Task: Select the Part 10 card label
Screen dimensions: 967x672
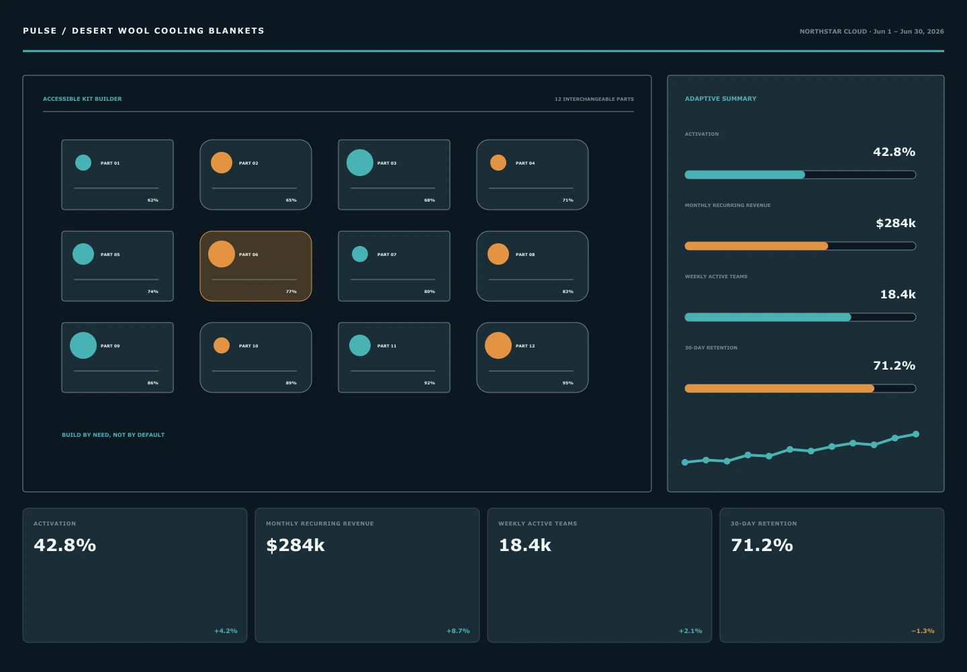Action: [x=248, y=346]
